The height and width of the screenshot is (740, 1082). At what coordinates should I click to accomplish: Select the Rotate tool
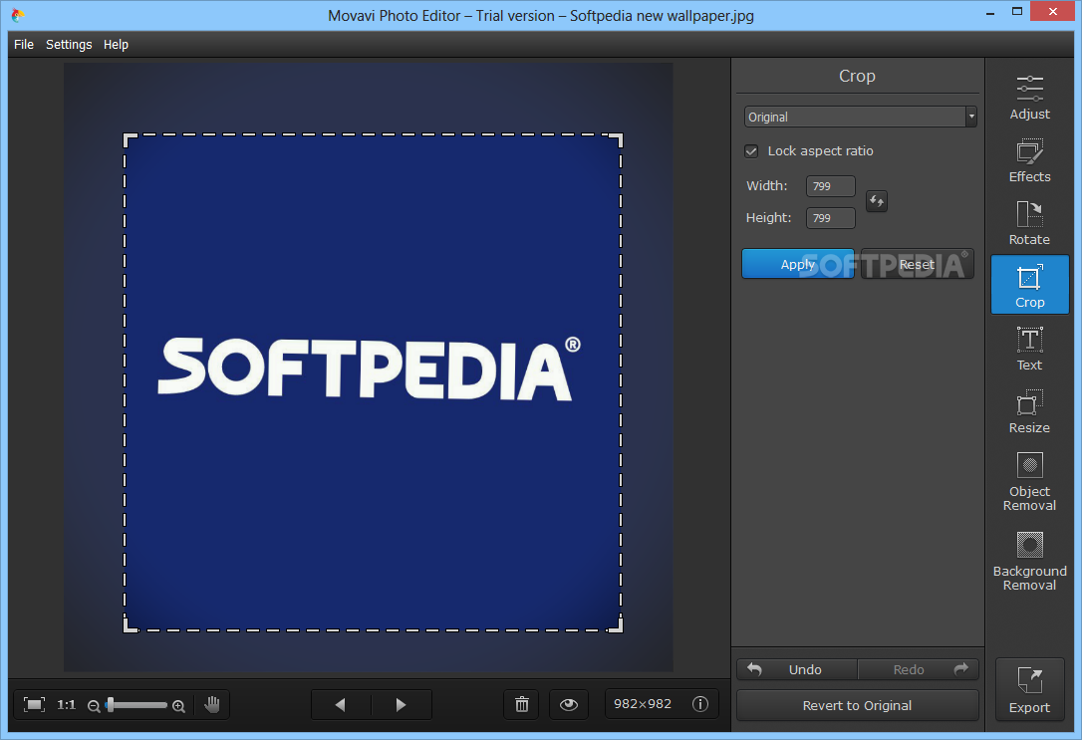pyautogui.click(x=1029, y=223)
